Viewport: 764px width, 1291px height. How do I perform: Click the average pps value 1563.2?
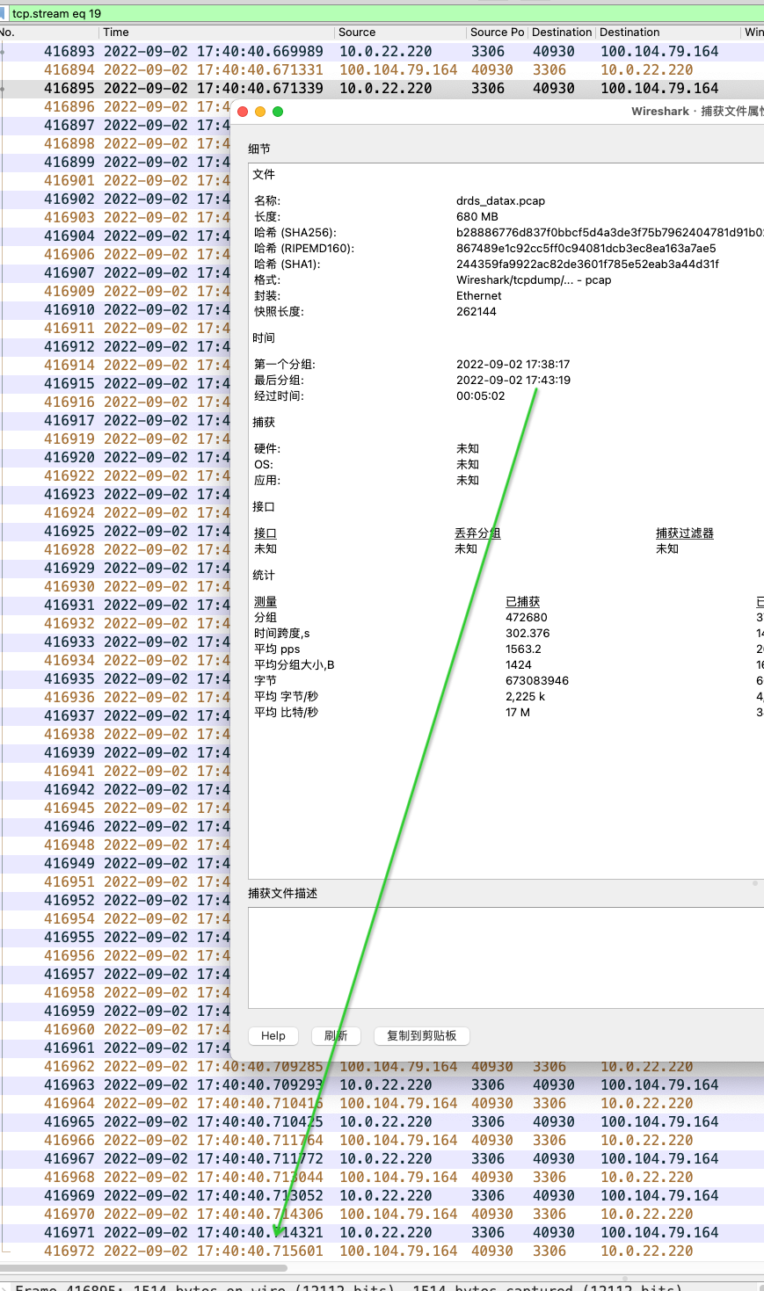(x=524, y=649)
